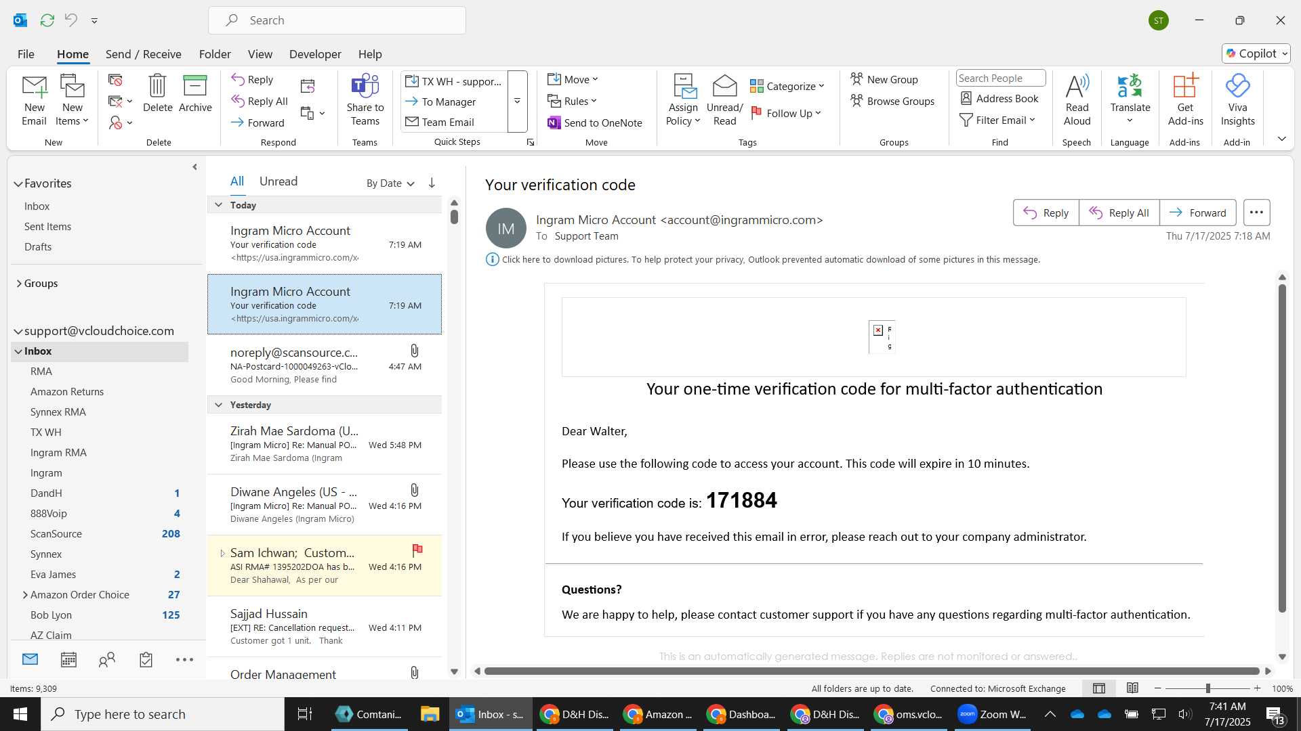This screenshot has height=731, width=1301.
Task: Click the zoom in plus button
Action: (1257, 688)
